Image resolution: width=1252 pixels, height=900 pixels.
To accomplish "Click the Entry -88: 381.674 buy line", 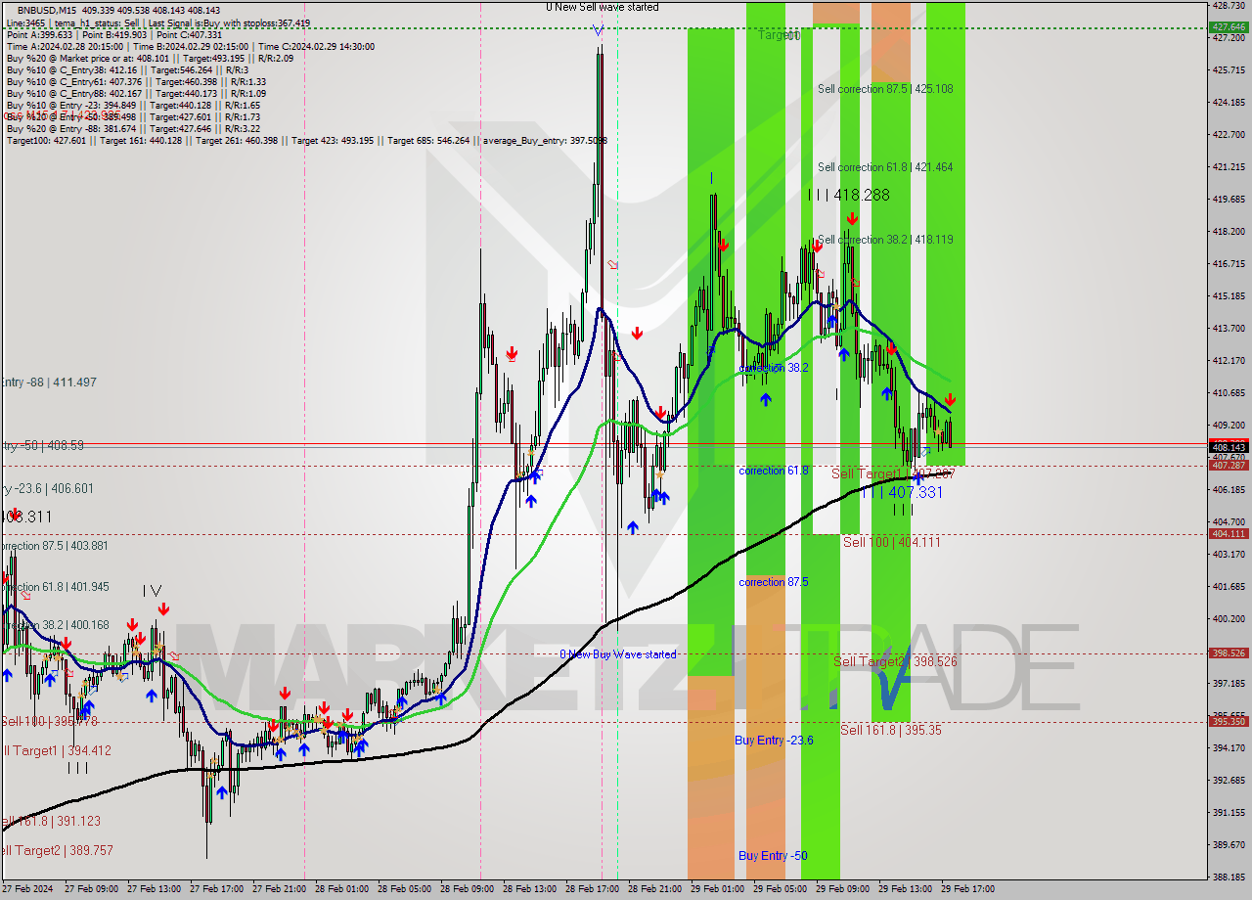I will (133, 128).
